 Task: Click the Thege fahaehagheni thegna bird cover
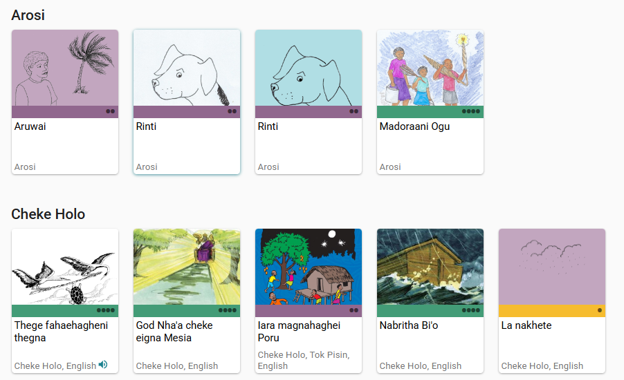click(65, 267)
